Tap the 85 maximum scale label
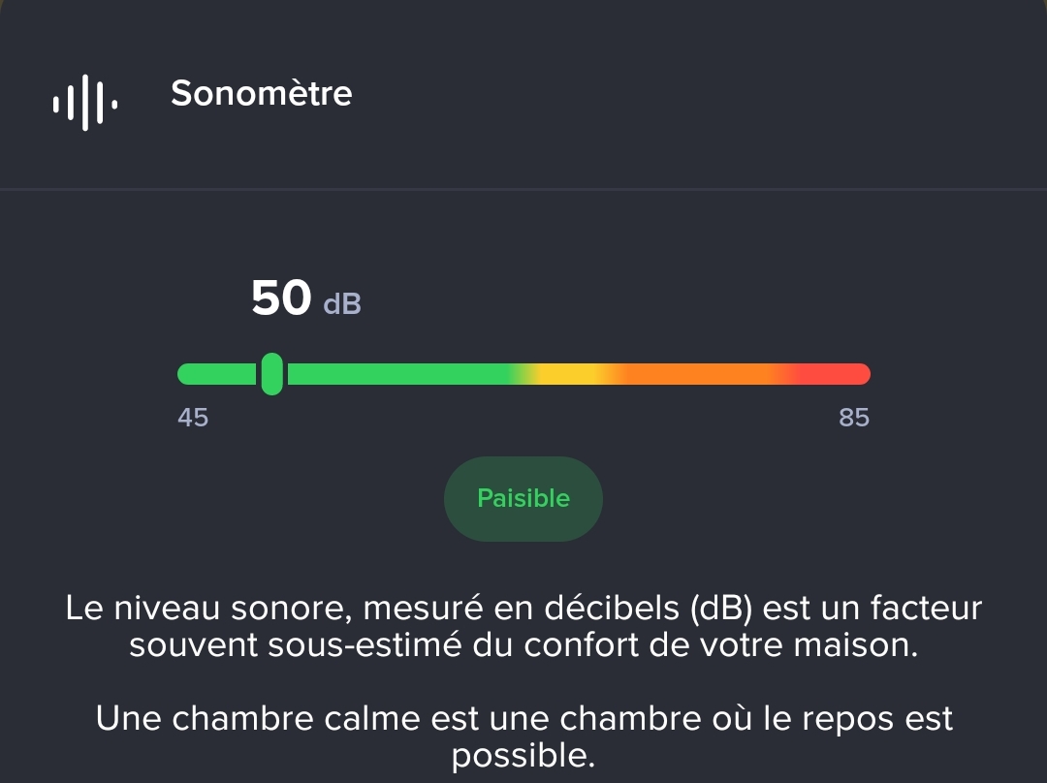1047x783 pixels. click(x=854, y=418)
